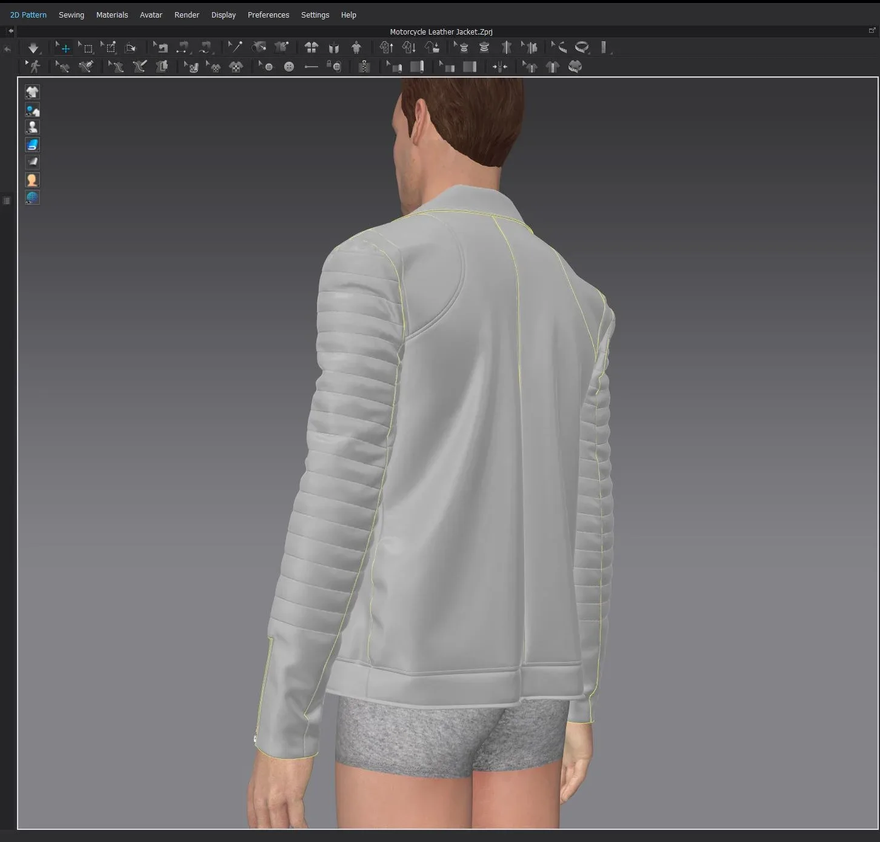The width and height of the screenshot is (880, 842).
Task: Select the Binding fabric tool
Action: [x=470, y=67]
